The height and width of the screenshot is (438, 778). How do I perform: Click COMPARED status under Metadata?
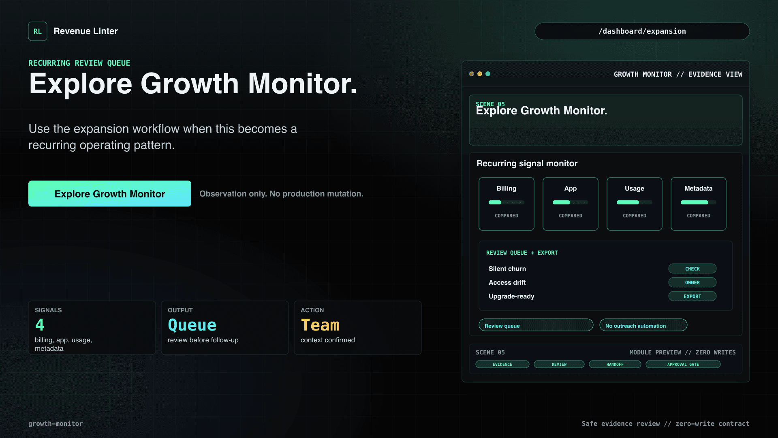[699, 216]
